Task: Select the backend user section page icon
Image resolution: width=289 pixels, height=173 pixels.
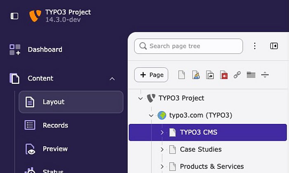Action: pos(196,75)
